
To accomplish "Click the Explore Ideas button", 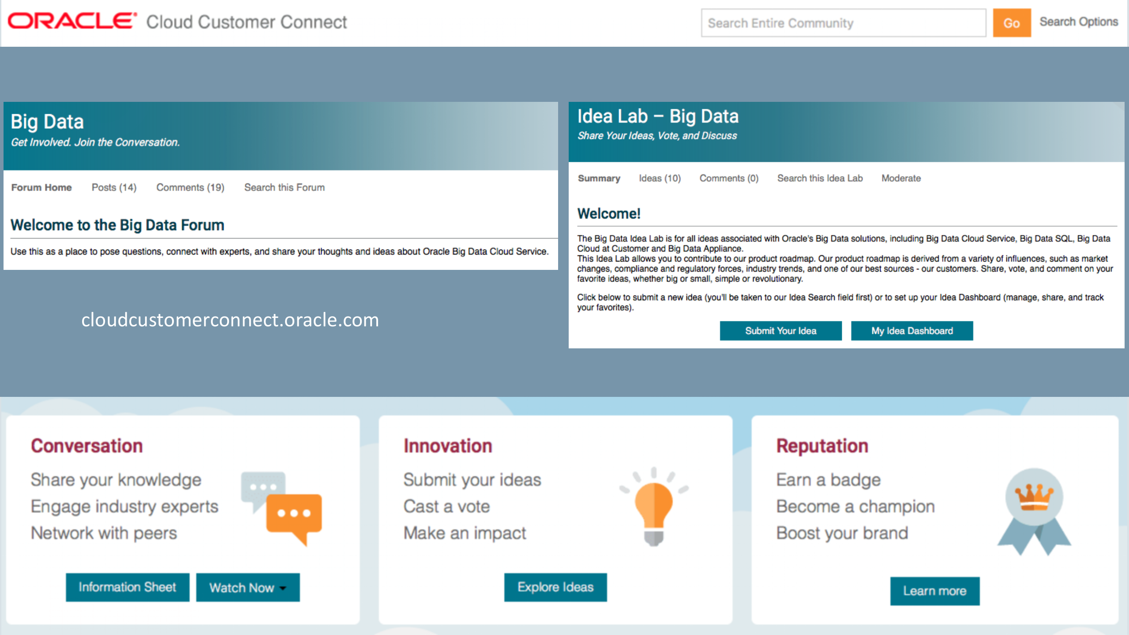I will (555, 587).
